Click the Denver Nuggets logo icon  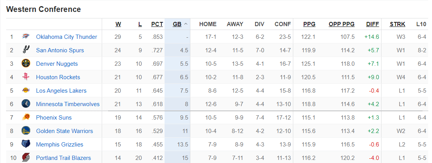(26, 64)
